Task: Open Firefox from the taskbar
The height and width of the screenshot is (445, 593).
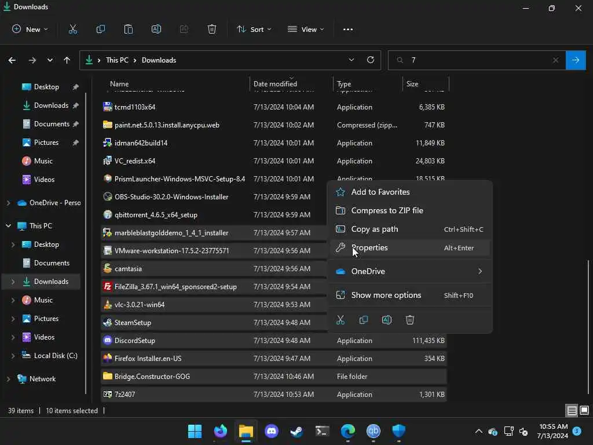Action: (x=221, y=431)
